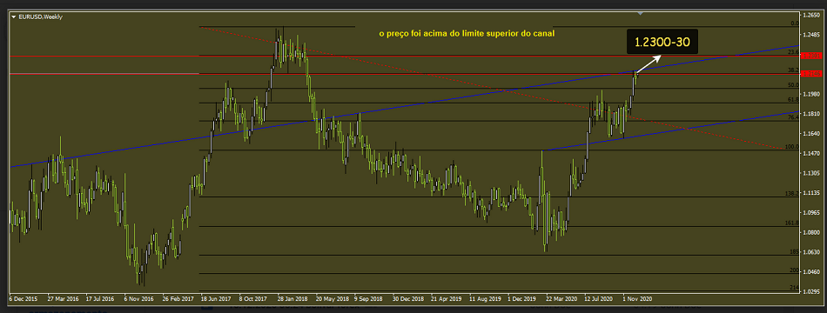Select the 38.2 Fibonacci level label
This screenshot has width=827, height=313.
tap(793, 70)
